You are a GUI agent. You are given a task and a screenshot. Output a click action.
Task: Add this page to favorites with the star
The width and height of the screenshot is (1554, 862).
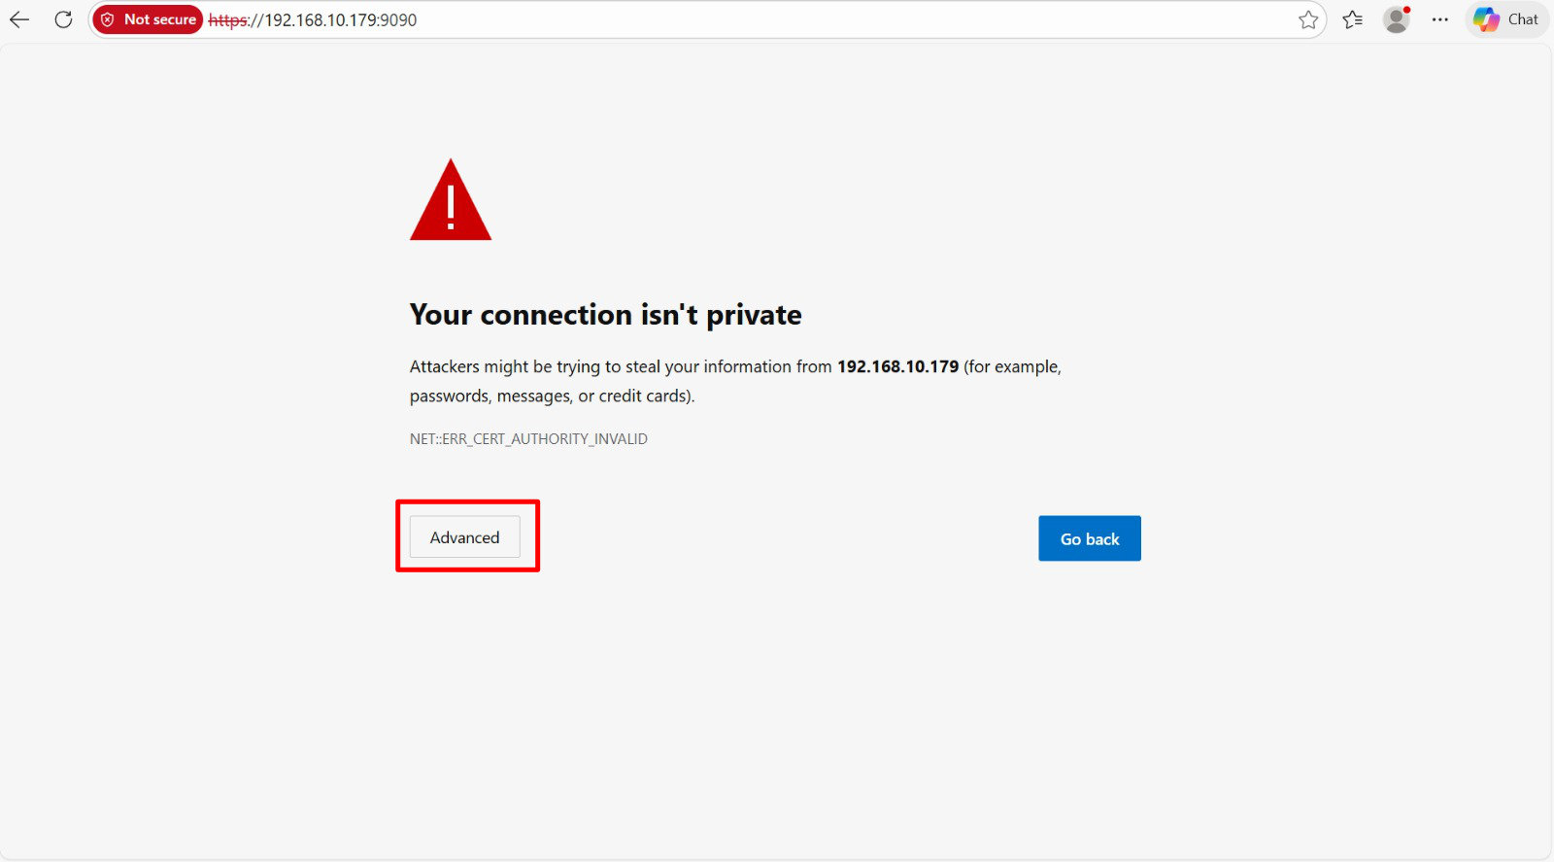1308,19
